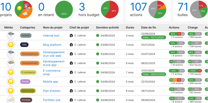The width and height of the screenshot is (208, 103).
Task: Click the '/ 20 actions' text
Action: [x=177, y=83]
